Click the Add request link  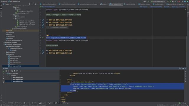coord(144,7)
